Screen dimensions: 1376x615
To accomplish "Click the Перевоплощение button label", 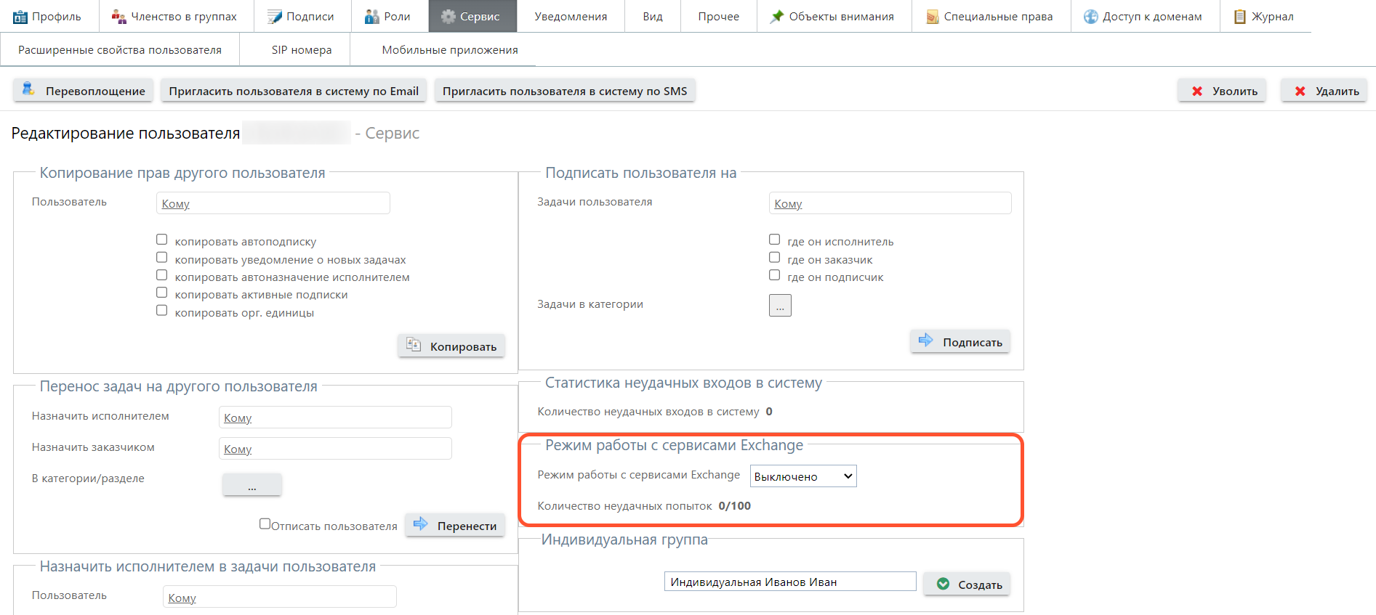I will tap(95, 91).
